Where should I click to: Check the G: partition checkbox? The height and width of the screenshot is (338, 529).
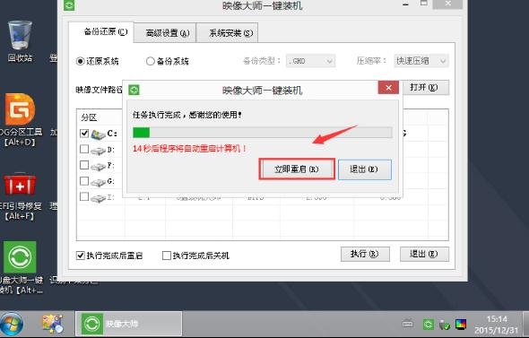84,181
